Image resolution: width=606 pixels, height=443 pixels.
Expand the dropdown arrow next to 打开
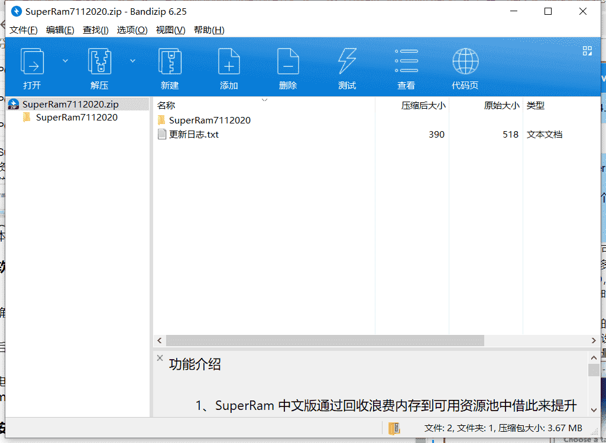click(x=65, y=61)
